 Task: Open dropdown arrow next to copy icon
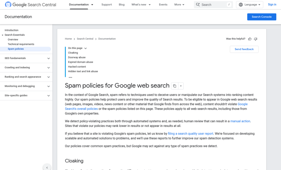click(181, 86)
